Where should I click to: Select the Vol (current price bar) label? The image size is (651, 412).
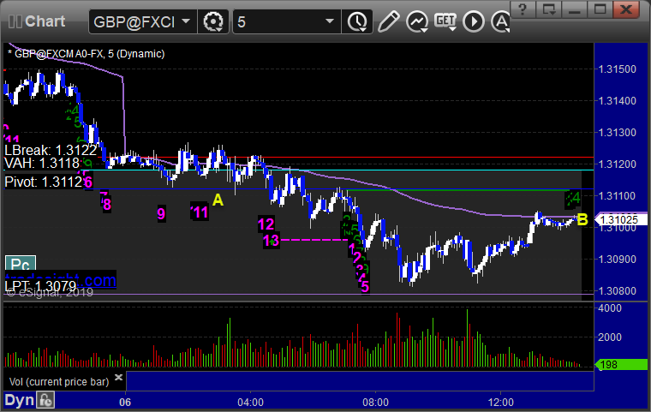[x=59, y=382]
